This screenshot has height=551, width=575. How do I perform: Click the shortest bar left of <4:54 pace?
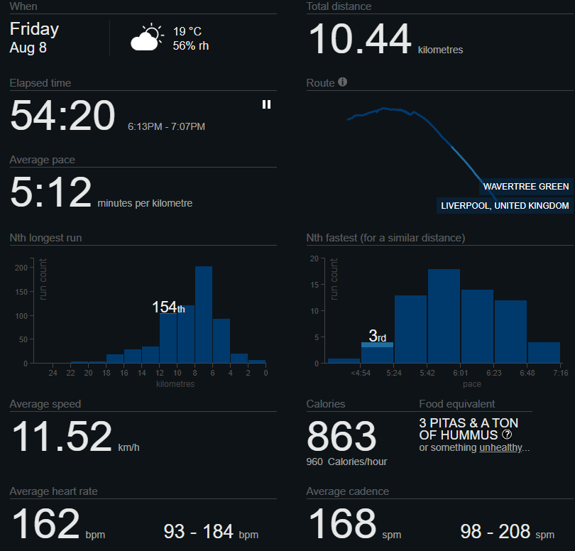(x=344, y=361)
